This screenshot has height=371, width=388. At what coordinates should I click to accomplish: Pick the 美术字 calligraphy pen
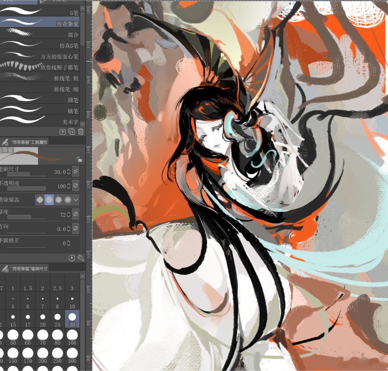[x=40, y=120]
